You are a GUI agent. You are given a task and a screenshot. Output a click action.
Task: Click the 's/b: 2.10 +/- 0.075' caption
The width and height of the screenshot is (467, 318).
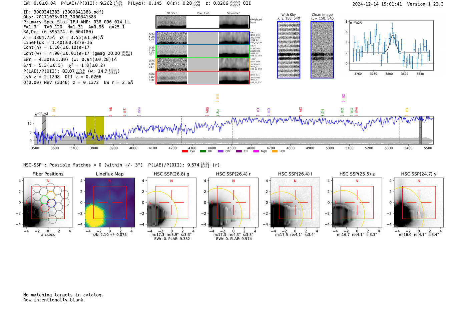pos(110,235)
